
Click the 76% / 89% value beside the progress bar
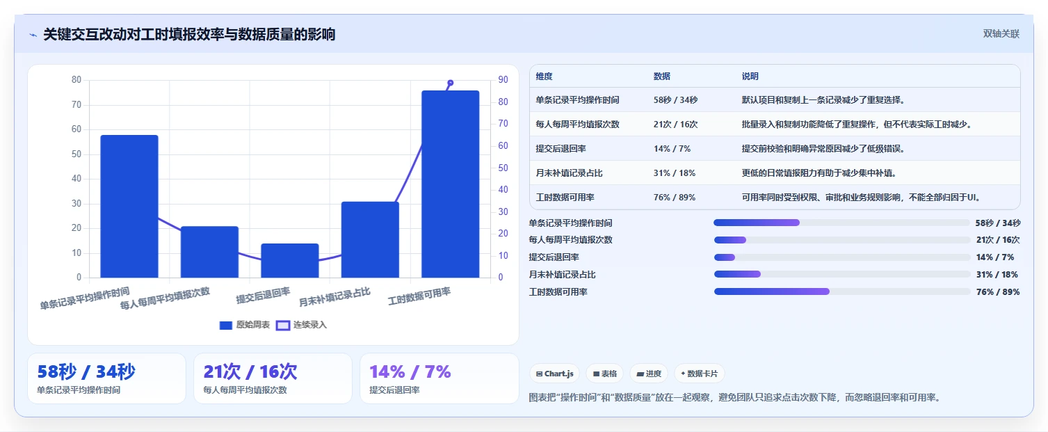(x=998, y=291)
